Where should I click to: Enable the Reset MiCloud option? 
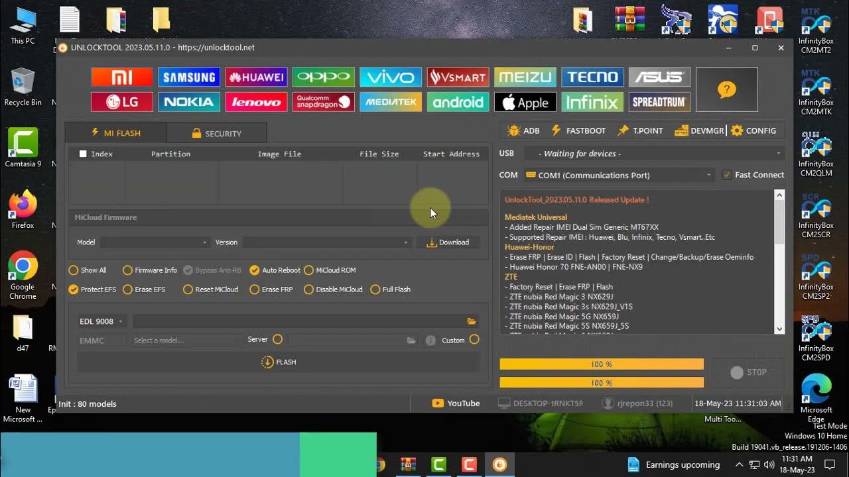pyautogui.click(x=210, y=290)
